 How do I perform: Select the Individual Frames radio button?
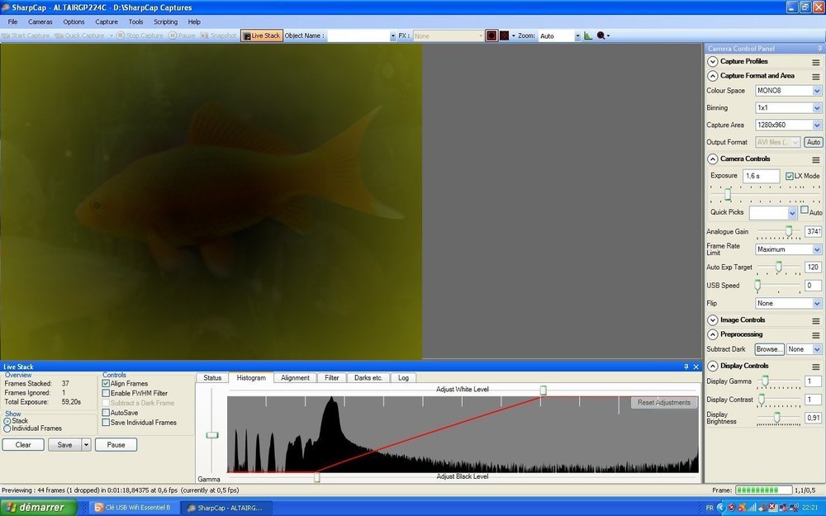tap(7, 428)
